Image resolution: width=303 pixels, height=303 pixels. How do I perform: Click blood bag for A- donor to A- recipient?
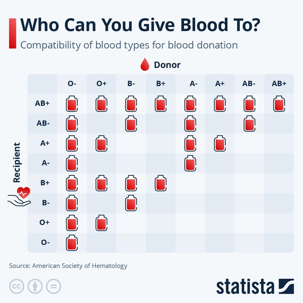(x=190, y=163)
